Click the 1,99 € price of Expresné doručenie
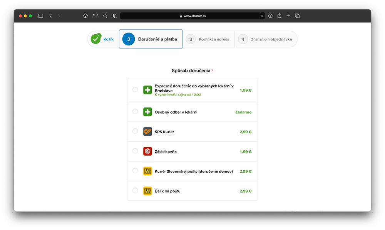The image size is (385, 230). point(246,90)
